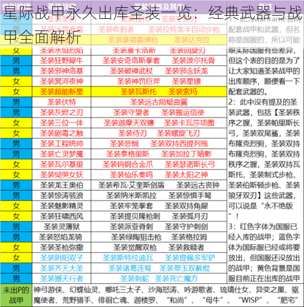Click the 圣装灵薄狱 warframe cell
304x307 pixels.
point(61,227)
